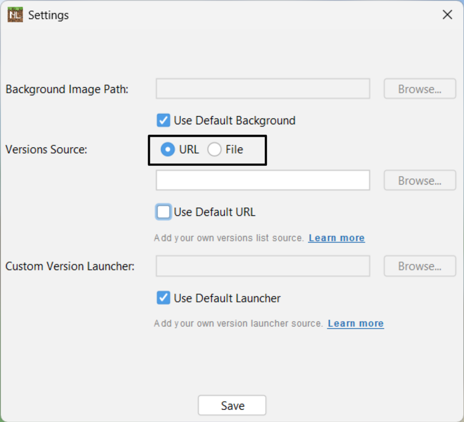464x422 pixels.
Task: Click the NL launcher icon in title bar
Action: (15, 15)
